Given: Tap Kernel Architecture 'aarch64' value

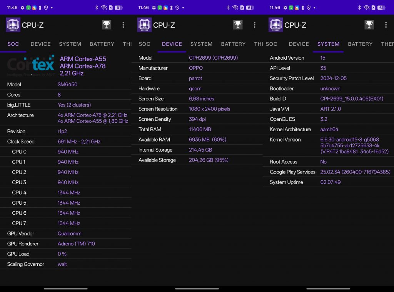Looking at the screenshot, I should (x=329, y=129).
